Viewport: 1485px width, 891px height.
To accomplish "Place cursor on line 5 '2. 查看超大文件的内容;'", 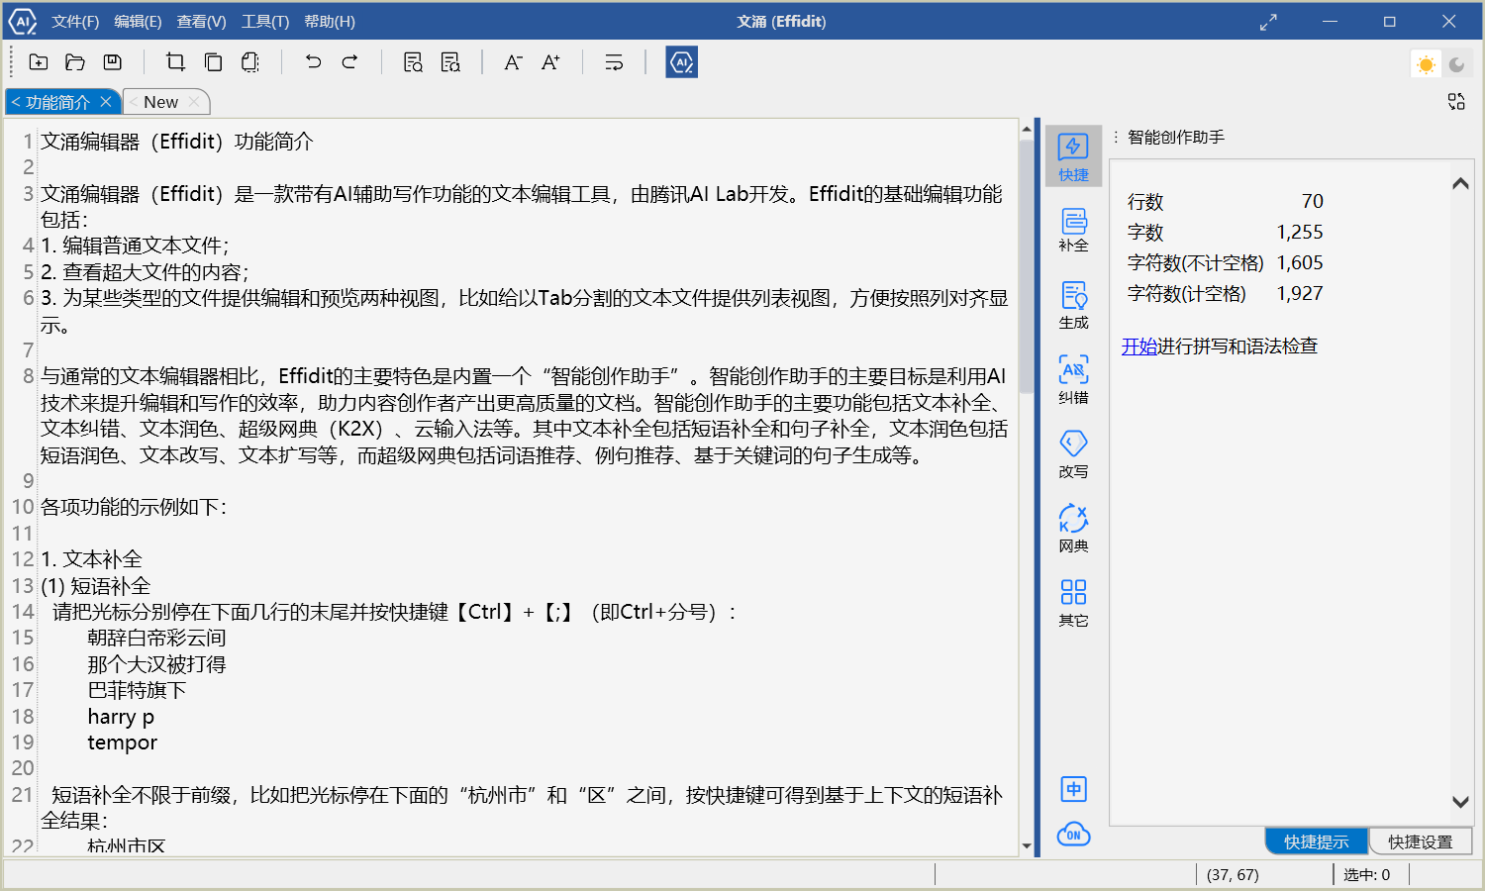I will point(145,272).
